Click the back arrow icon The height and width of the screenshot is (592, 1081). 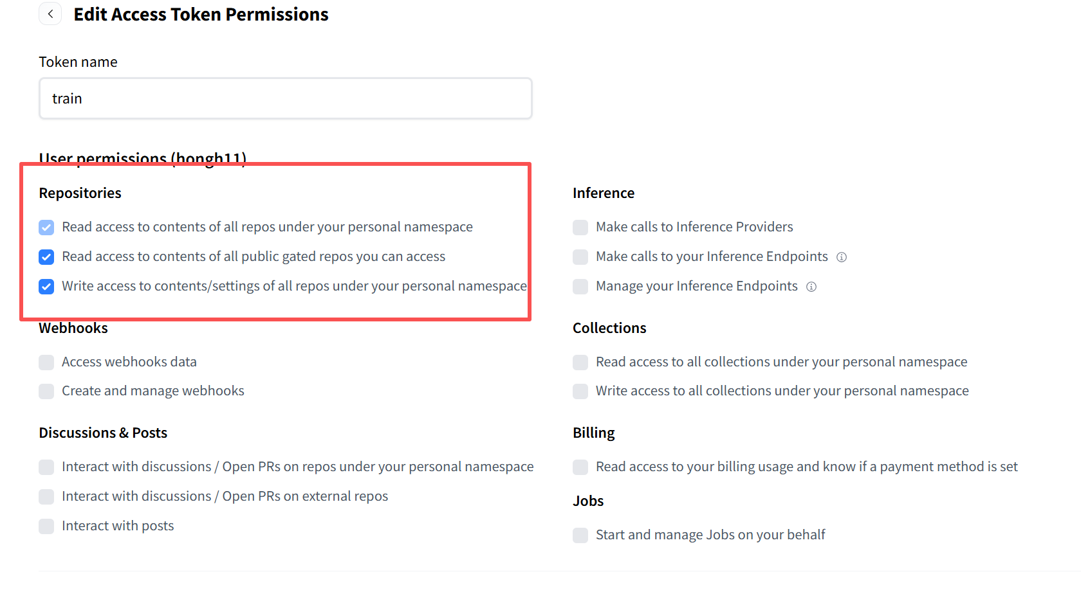pos(50,14)
